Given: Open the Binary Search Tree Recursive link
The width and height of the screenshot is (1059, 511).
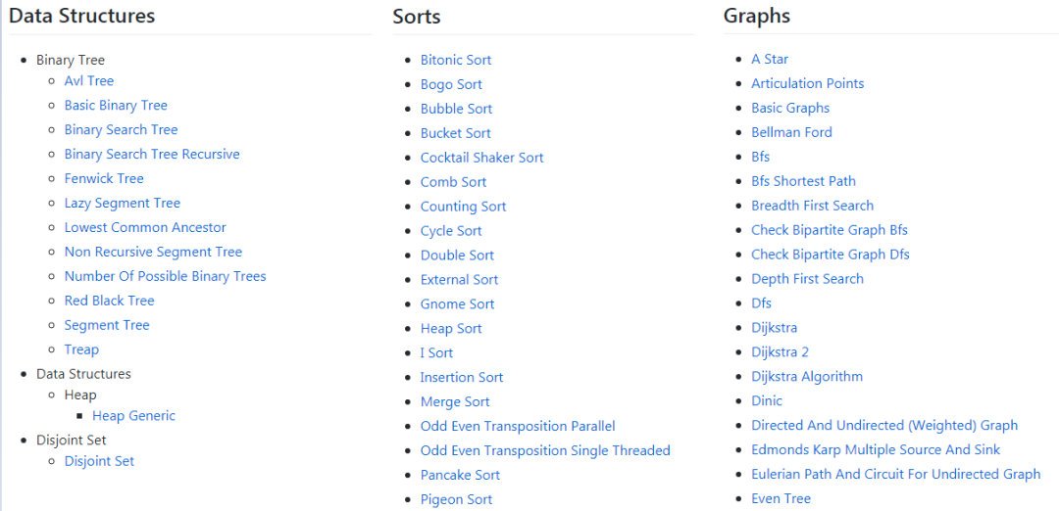Looking at the screenshot, I should (x=152, y=154).
